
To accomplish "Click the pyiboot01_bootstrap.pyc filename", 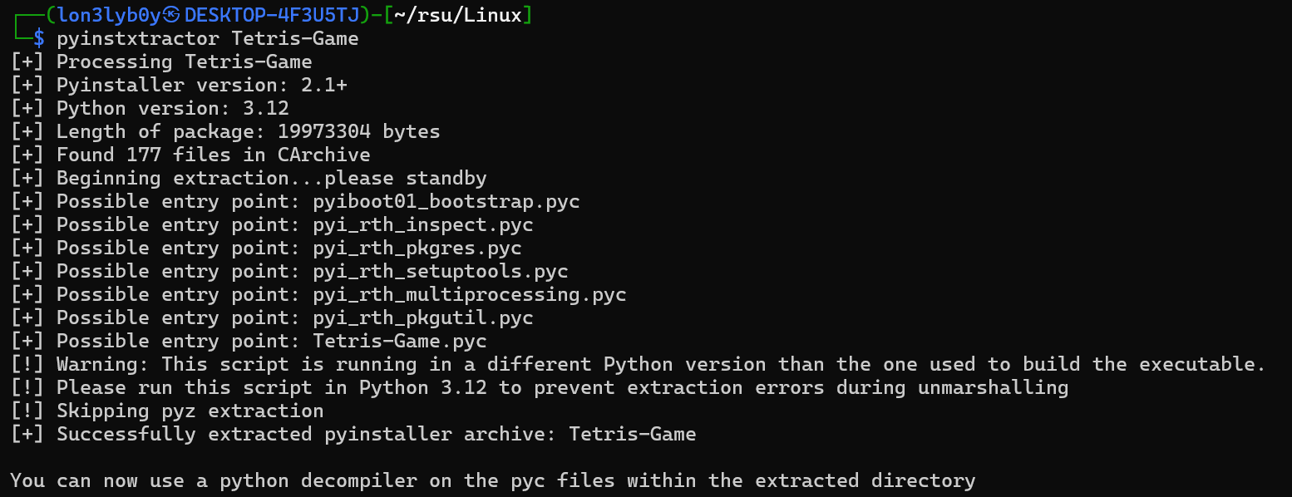I will pos(446,201).
